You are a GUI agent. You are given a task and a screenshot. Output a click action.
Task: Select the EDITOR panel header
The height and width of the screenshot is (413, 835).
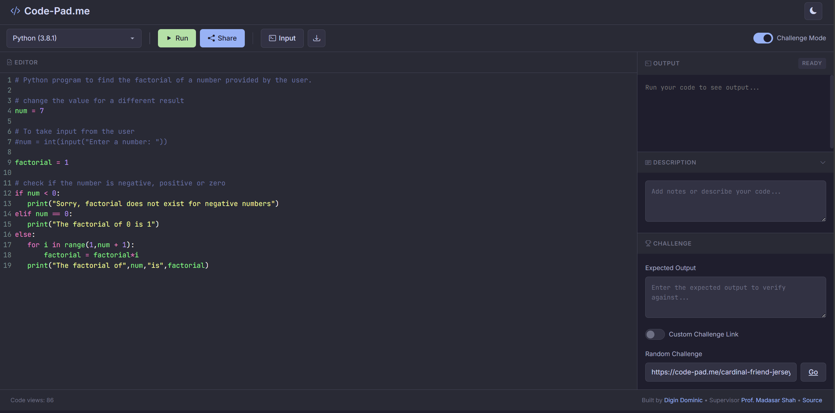pos(26,62)
